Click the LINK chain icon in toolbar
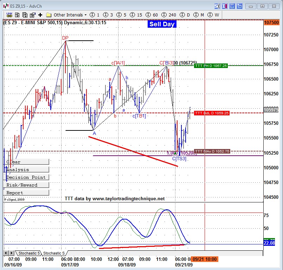The width and height of the screenshot is (283, 270). [9, 15]
